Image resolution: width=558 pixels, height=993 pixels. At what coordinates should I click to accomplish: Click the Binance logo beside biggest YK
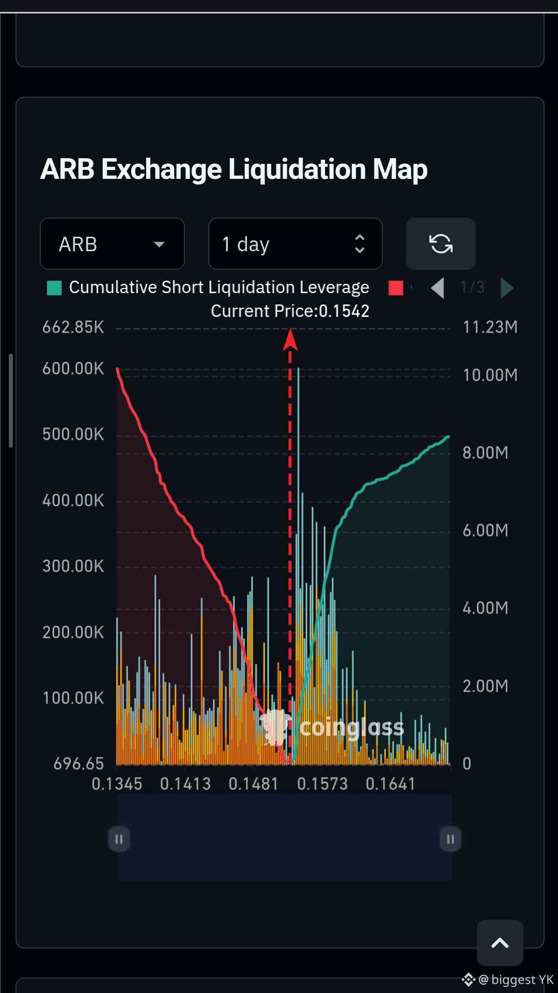pos(468,979)
